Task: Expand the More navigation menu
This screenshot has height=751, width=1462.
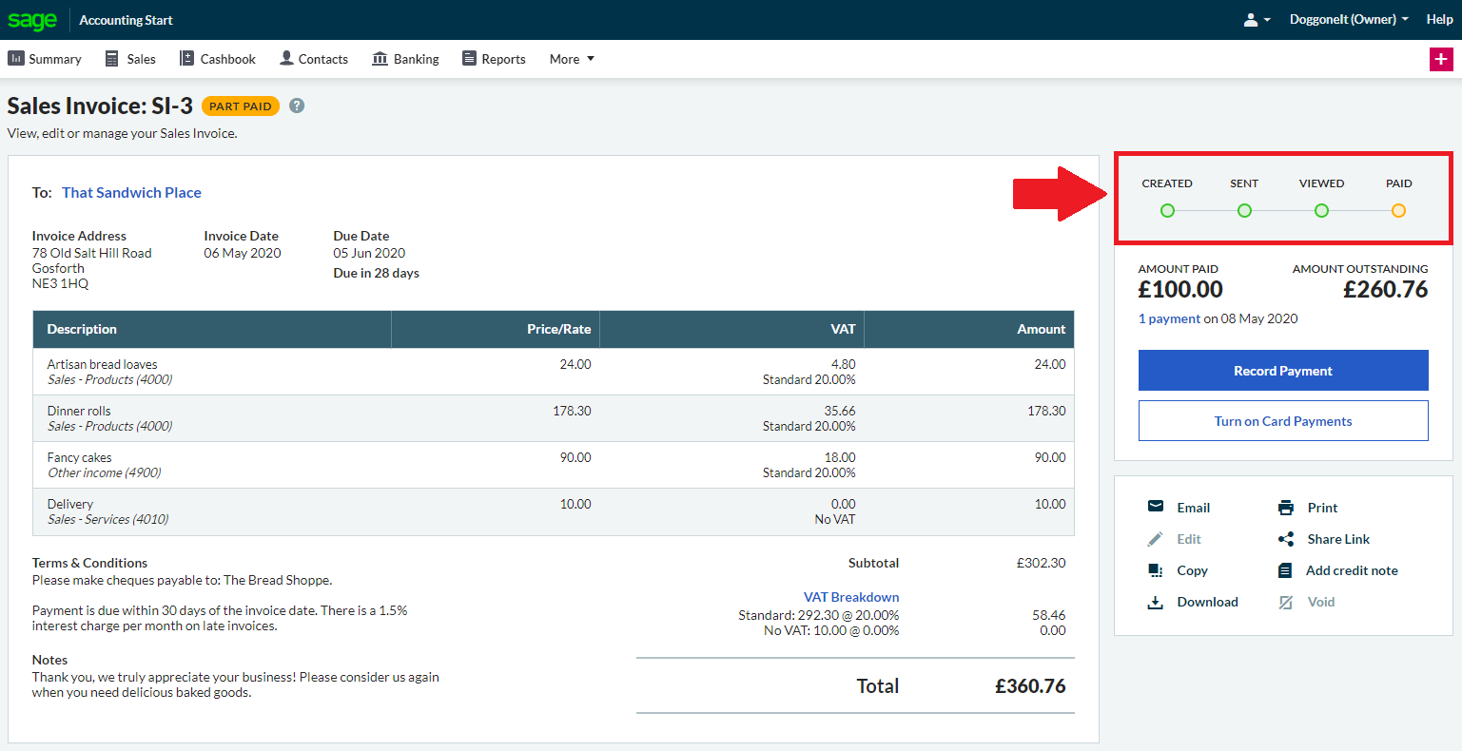Action: 572,59
